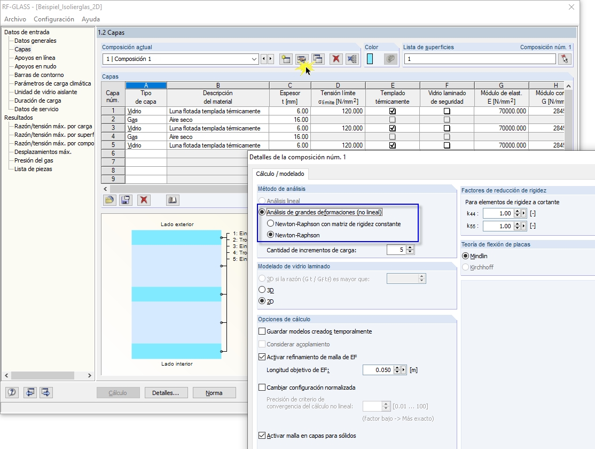Adjust k55 stiffness factor stepper
Screen dimensions: 595x449
[x=517, y=226]
